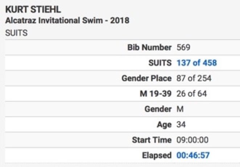Select the Gender Place value 87 of 254
This screenshot has width=240, height=167.
click(194, 78)
